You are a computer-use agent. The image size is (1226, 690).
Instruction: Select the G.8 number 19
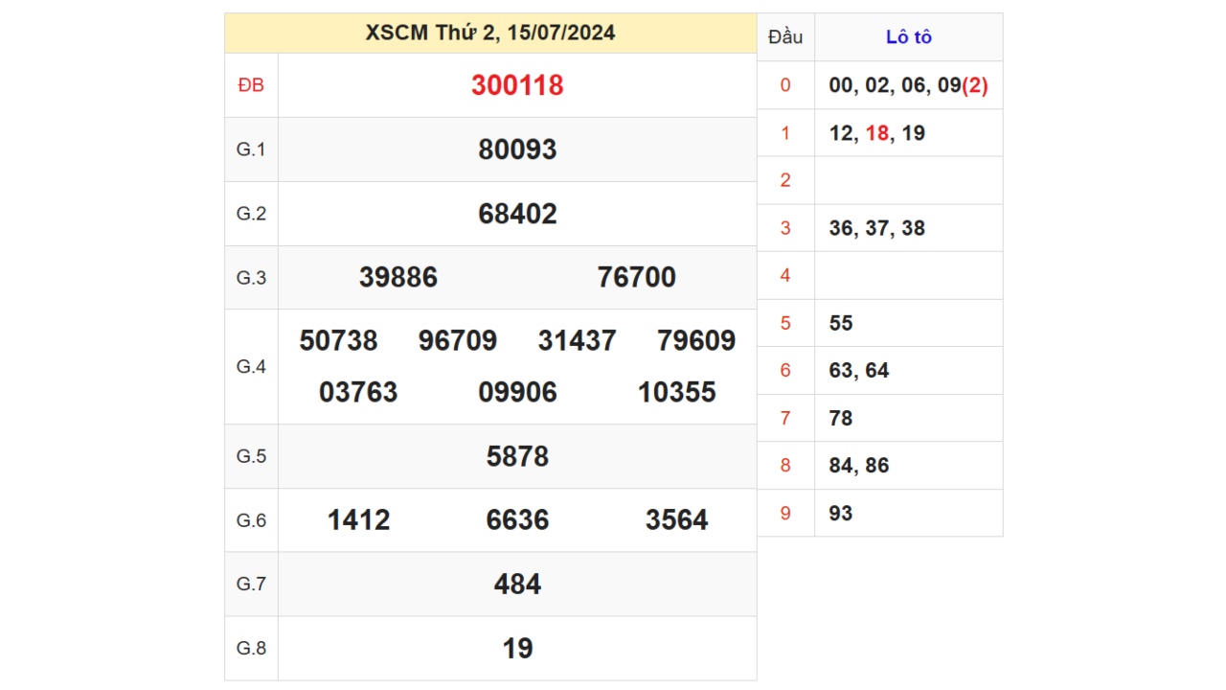517,649
